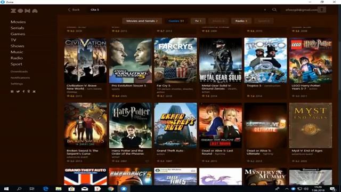Click Myst V: End of Ages title
The height and width of the screenshot is (192, 341).
coord(307,150)
